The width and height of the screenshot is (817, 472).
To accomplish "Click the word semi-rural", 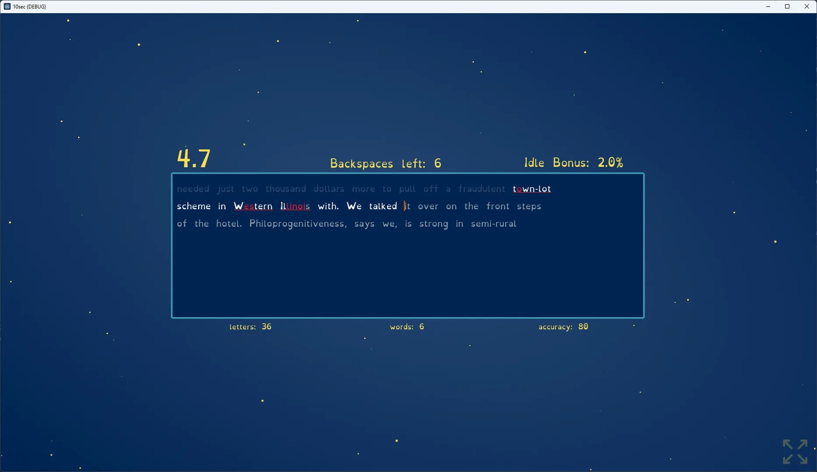I will point(494,224).
